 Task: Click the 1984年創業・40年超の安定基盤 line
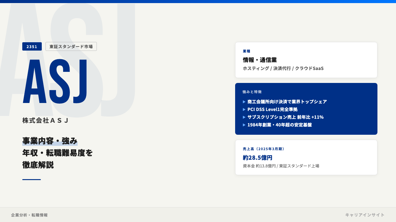(x=280, y=125)
